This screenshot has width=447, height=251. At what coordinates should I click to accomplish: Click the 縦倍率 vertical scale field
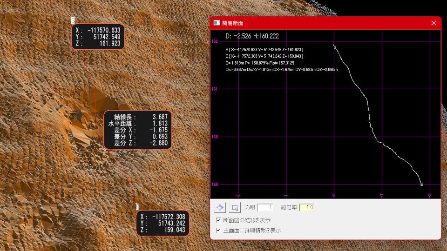click(306, 207)
